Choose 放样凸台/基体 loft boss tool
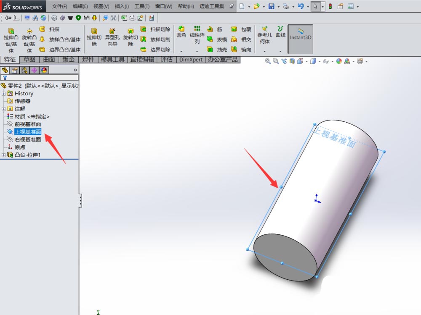This screenshot has width=421, height=315. [60, 39]
